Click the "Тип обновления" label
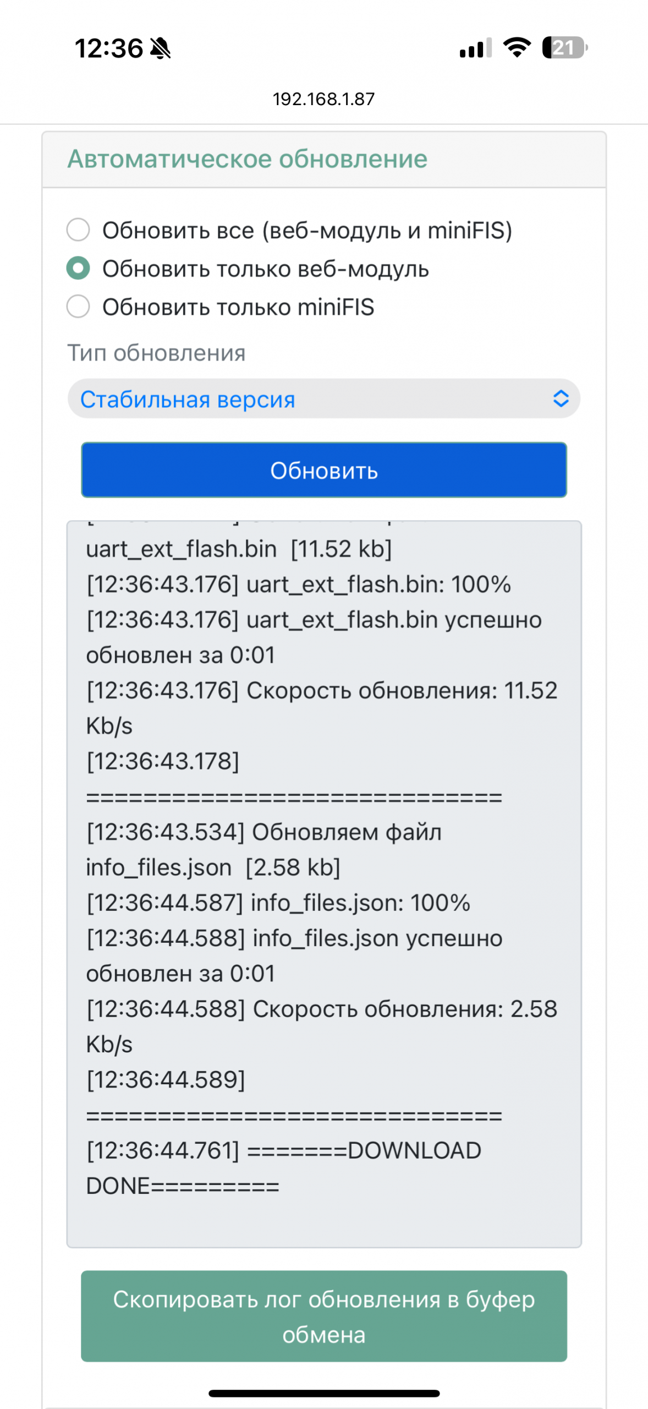Image resolution: width=648 pixels, height=1409 pixels. pos(156,353)
